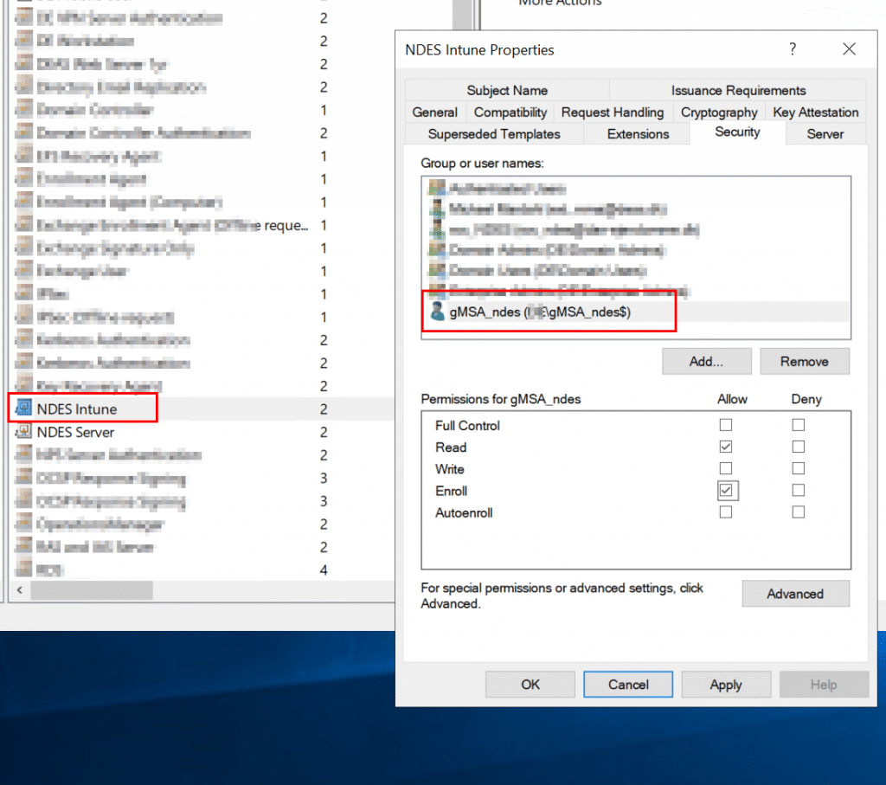886x785 pixels.
Task: Click the horizontal scrollbar of template list
Action: [x=91, y=590]
